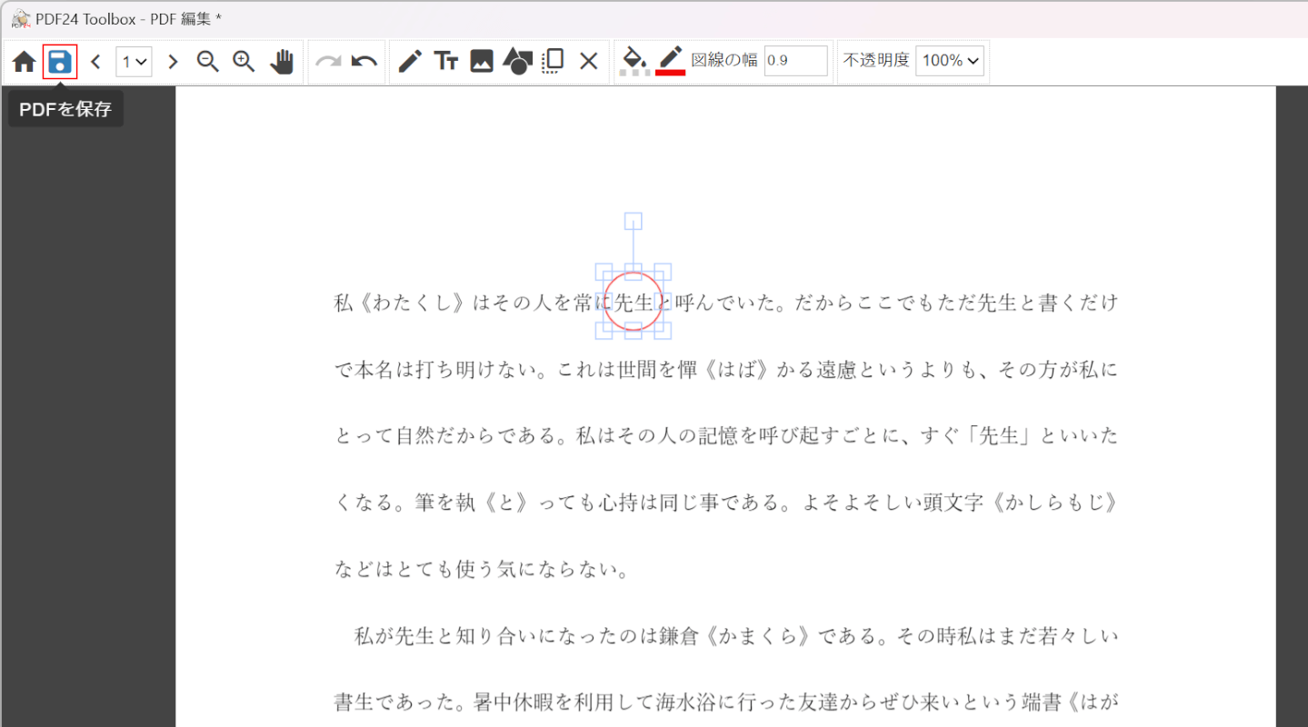Image resolution: width=1308 pixels, height=727 pixels.
Task: Select the freehand pencil tool
Action: (410, 62)
